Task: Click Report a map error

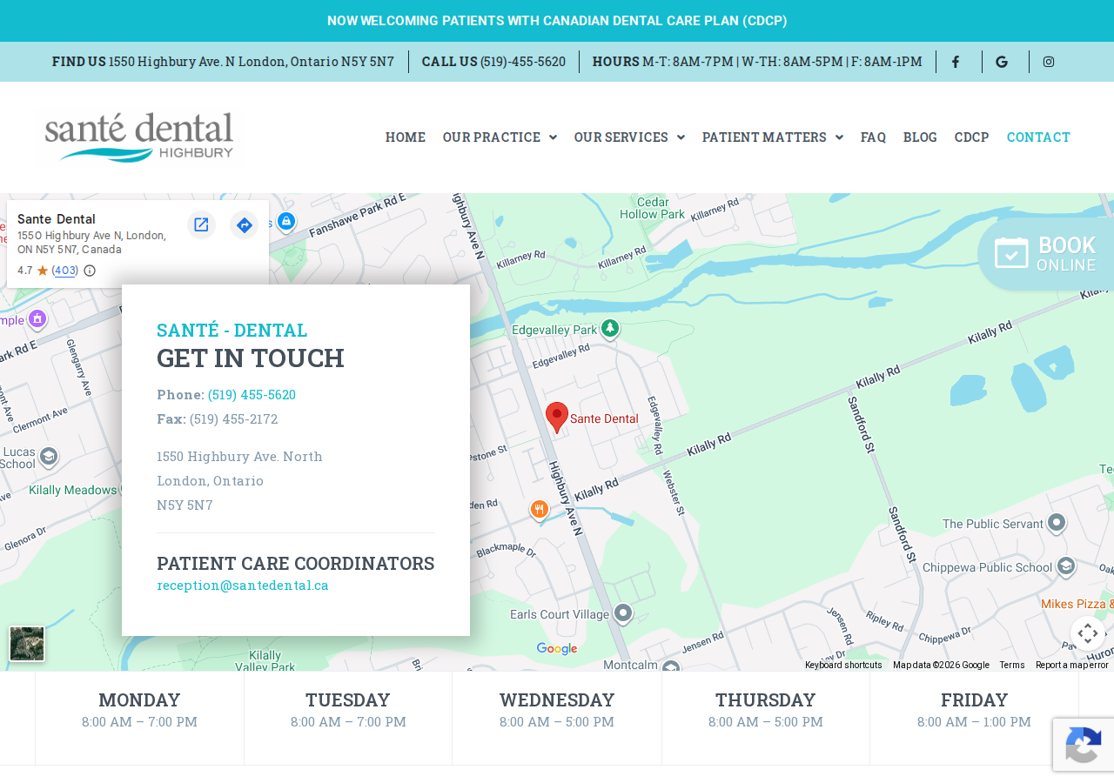Action: tap(1072, 666)
